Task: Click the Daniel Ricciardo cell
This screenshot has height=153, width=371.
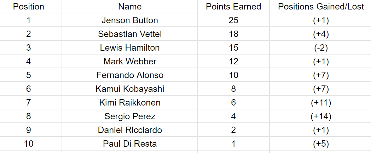Action: (130, 130)
